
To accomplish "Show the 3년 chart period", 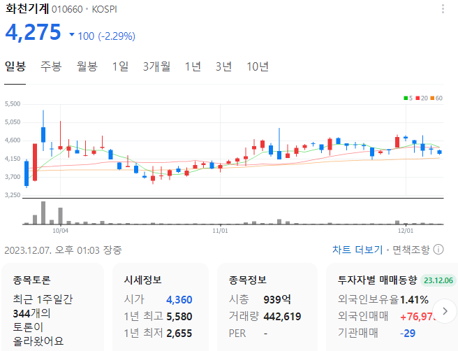I will [x=223, y=66].
